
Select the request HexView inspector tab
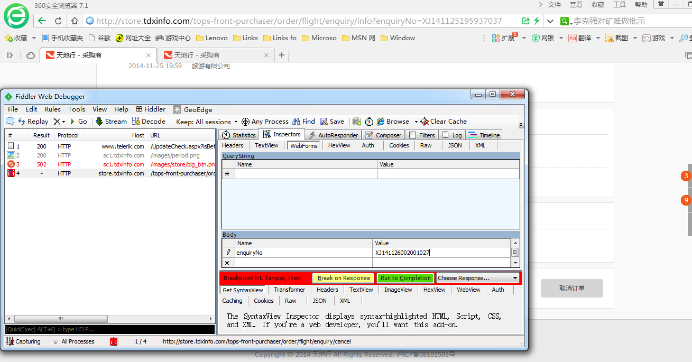point(339,145)
